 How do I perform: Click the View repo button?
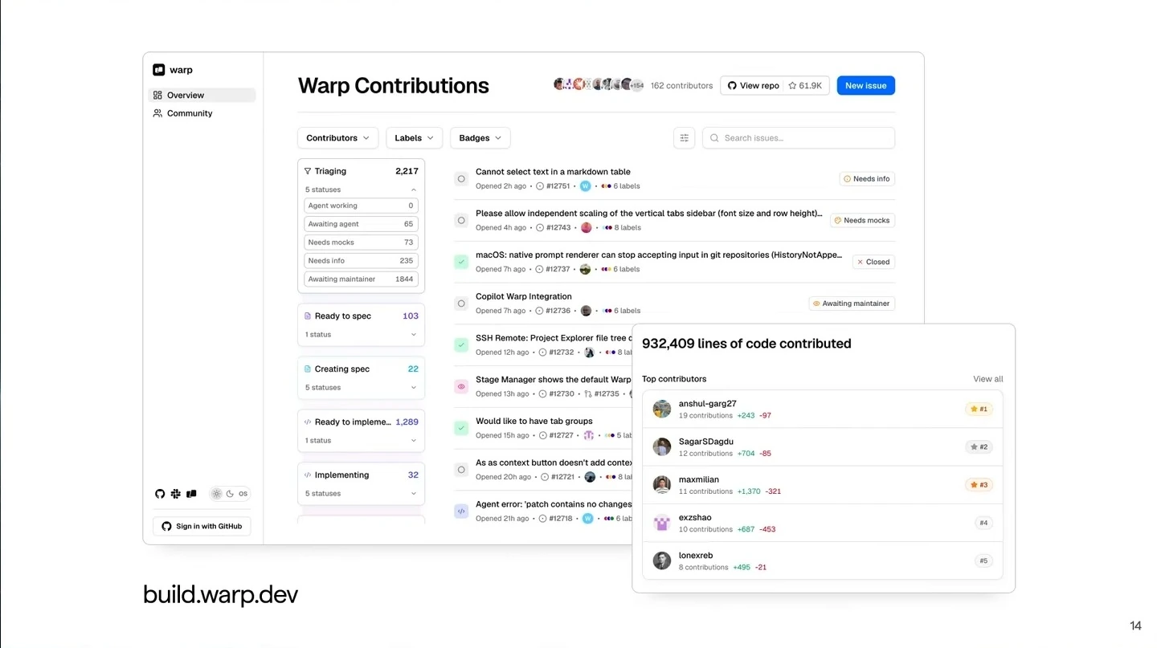click(753, 85)
